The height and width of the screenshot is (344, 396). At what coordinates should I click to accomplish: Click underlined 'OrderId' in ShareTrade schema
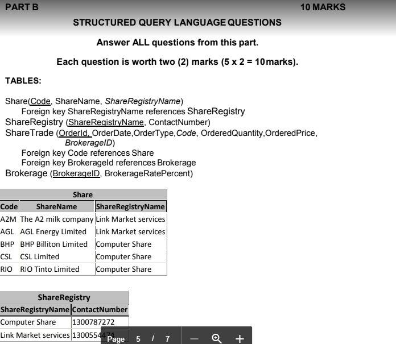click(x=73, y=133)
